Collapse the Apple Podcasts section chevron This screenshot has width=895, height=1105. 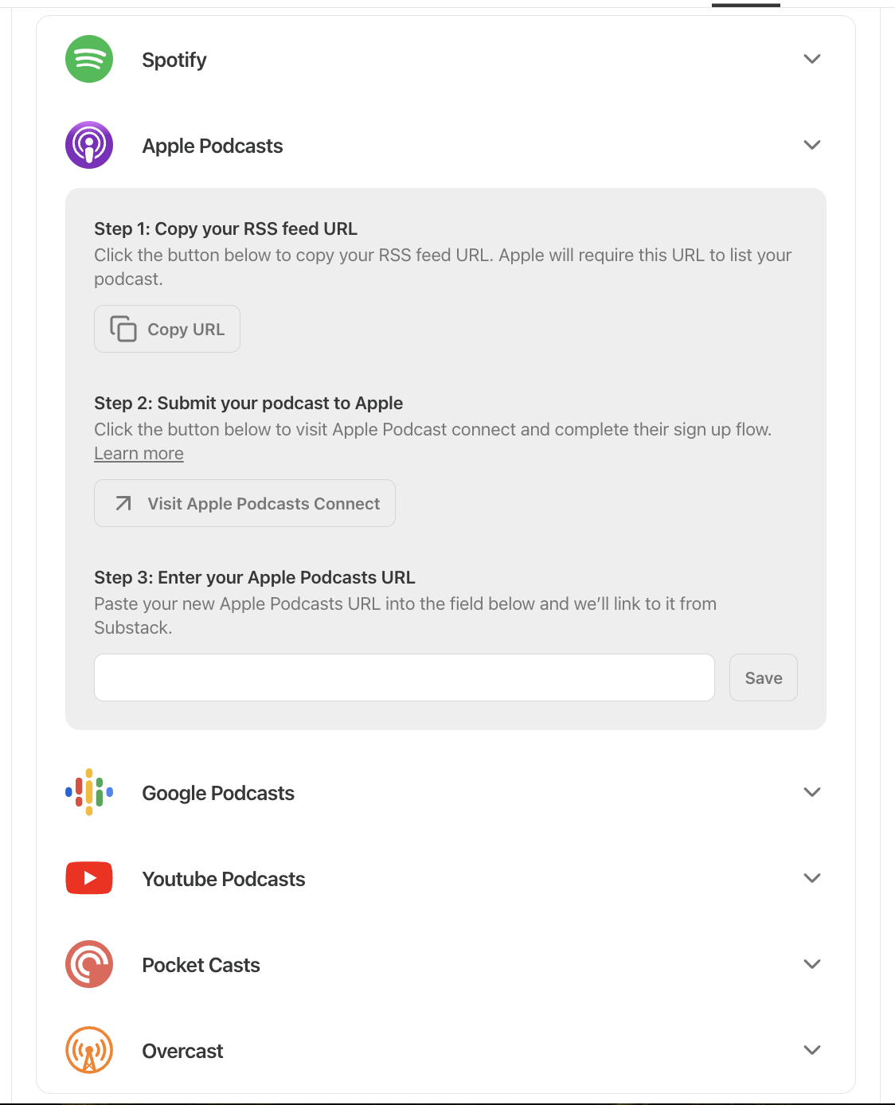812,145
